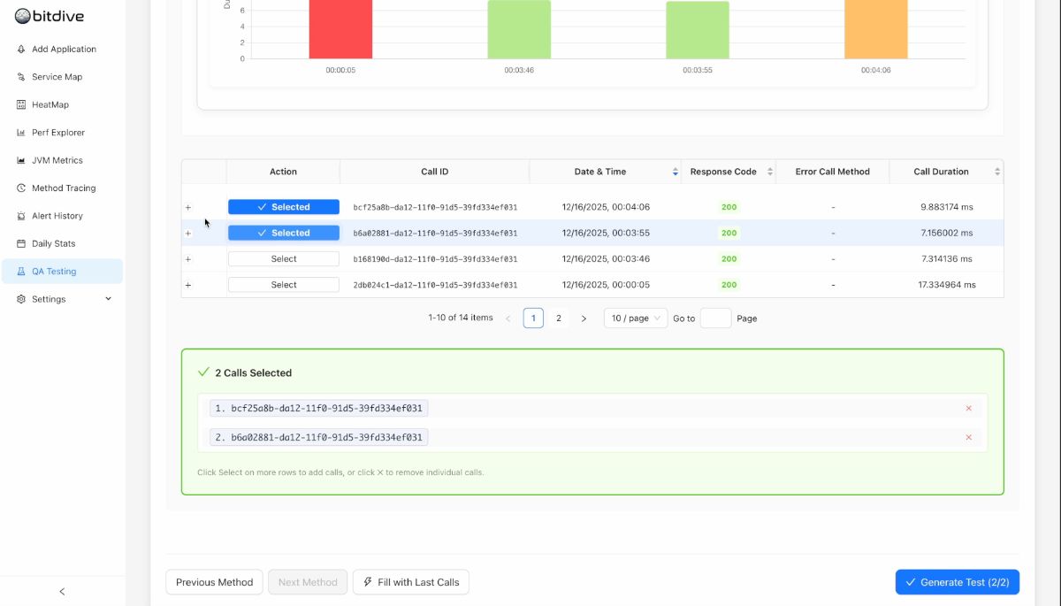Screen dimensions: 1061x606
Task: Select the call b168190d row
Action: pos(283,259)
